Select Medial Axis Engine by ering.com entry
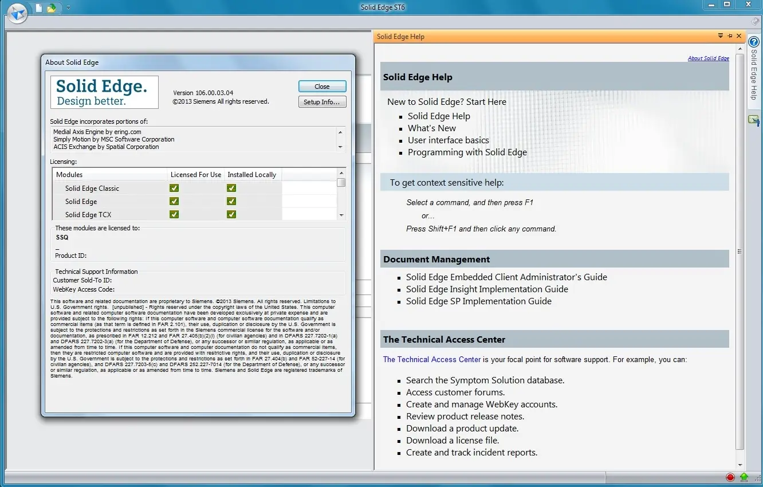Image resolution: width=763 pixels, height=487 pixels. pyautogui.click(x=97, y=132)
